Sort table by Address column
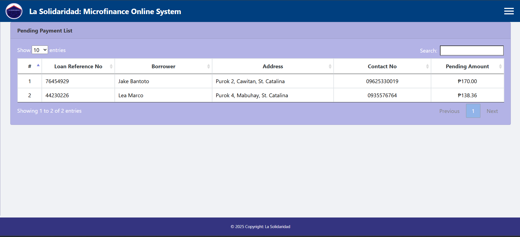Image resolution: width=520 pixels, height=237 pixels. [273, 66]
